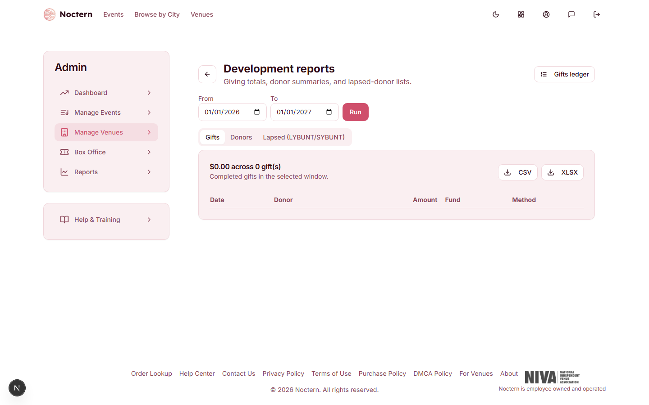The image size is (649, 405).
Task: Click the Manage Venues building icon
Action: (64, 132)
